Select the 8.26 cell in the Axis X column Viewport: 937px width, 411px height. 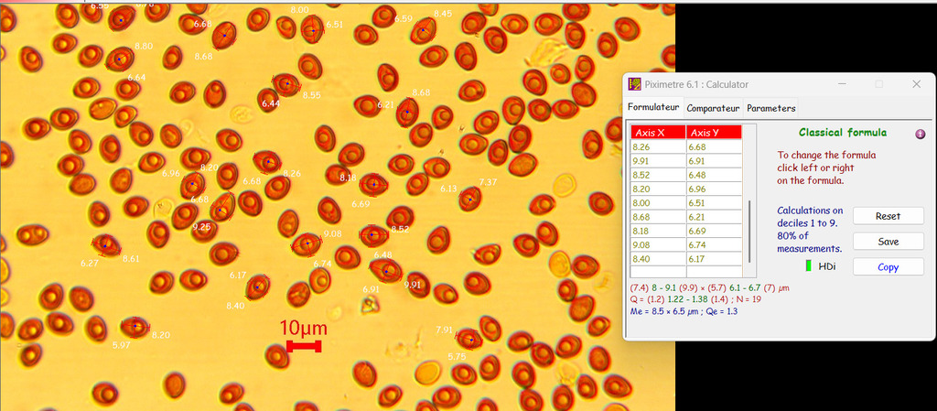[659, 146]
